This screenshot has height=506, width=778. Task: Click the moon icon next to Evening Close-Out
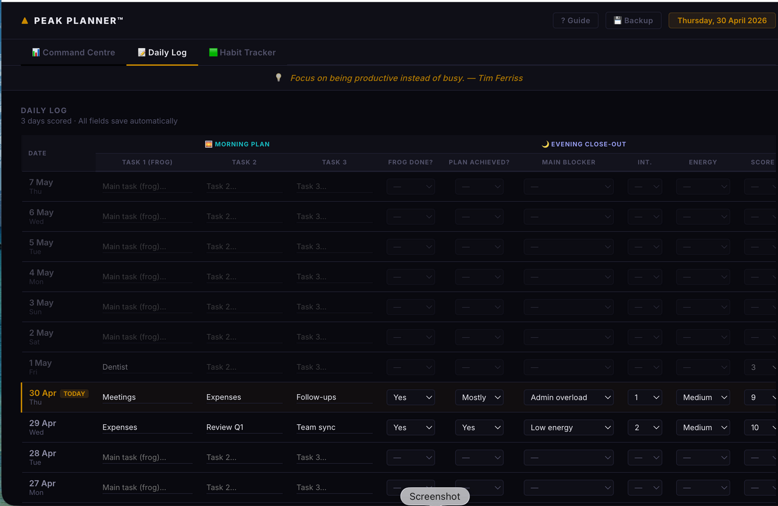545,144
